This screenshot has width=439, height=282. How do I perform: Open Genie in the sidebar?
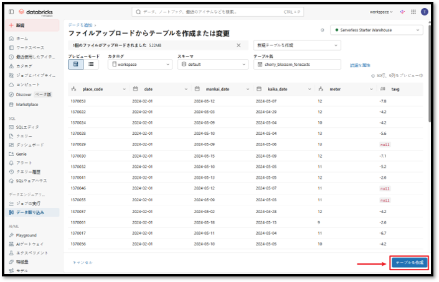(21, 153)
